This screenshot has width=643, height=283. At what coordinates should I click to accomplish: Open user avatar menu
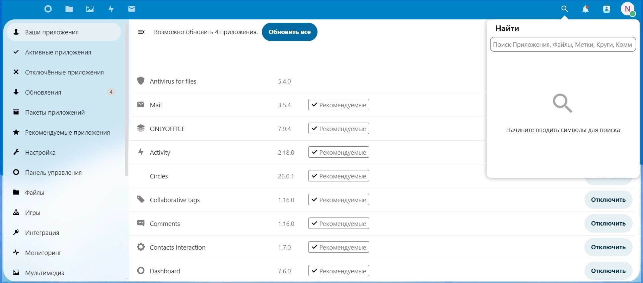[627, 9]
